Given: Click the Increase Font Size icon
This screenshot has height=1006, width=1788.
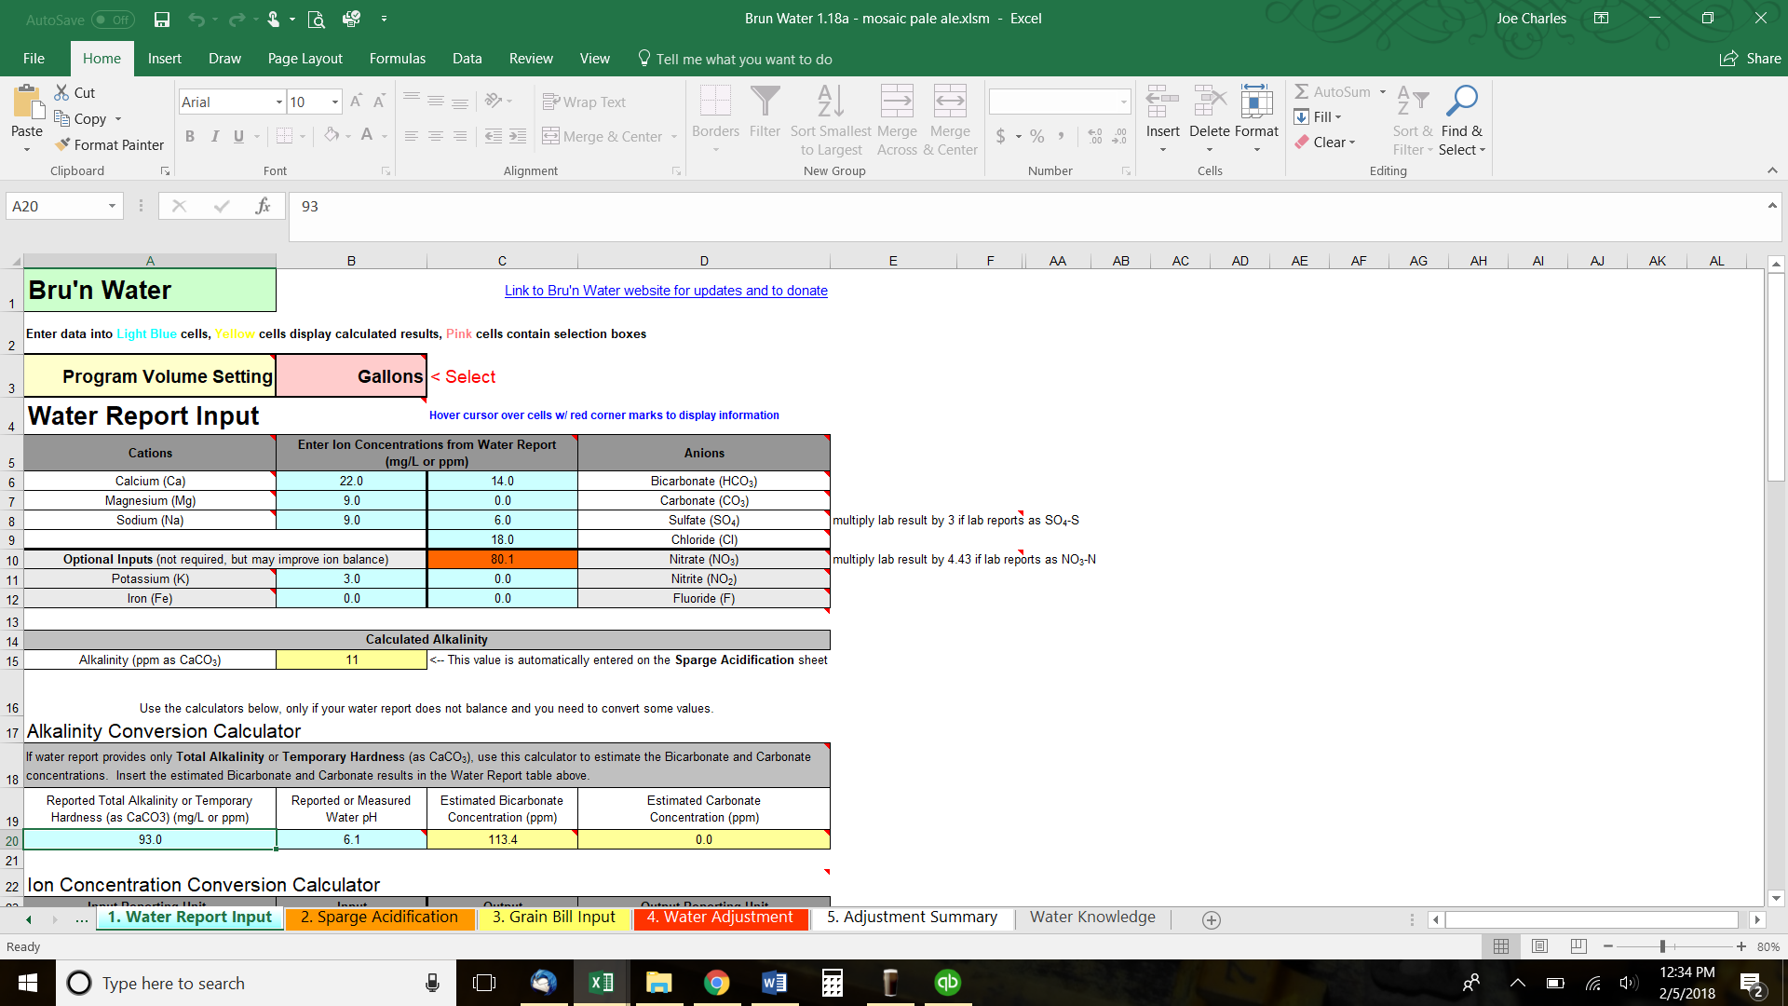Looking at the screenshot, I should tap(356, 102).
